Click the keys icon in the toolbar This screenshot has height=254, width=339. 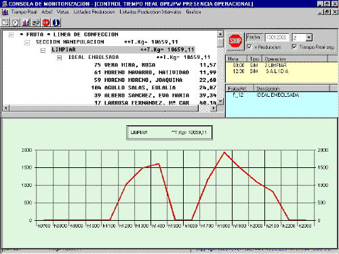[36, 22]
